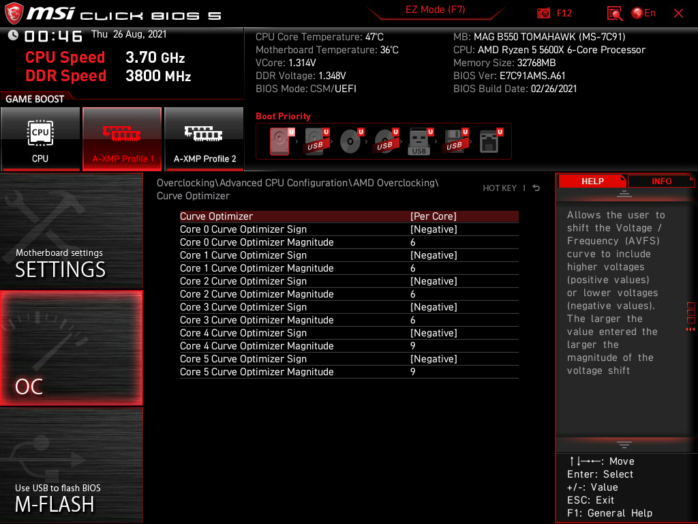Screen dimensions: 698x524
Task: Select the USB hard disk boot icon
Action: coord(316,141)
